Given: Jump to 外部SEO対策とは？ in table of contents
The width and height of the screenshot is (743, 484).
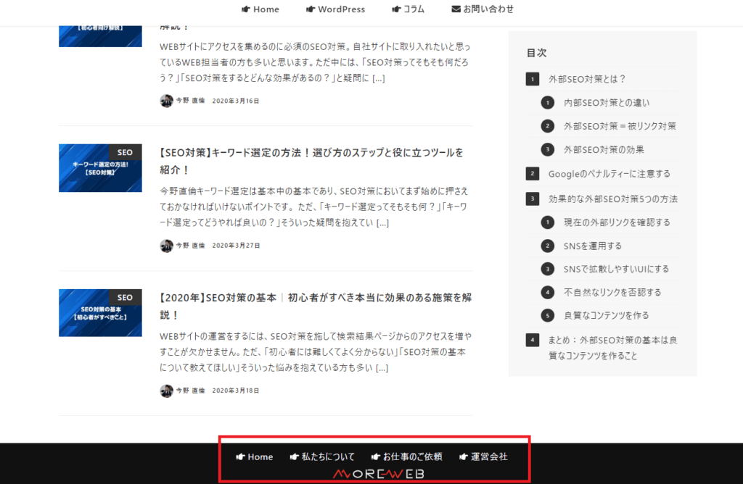Looking at the screenshot, I should [x=587, y=79].
